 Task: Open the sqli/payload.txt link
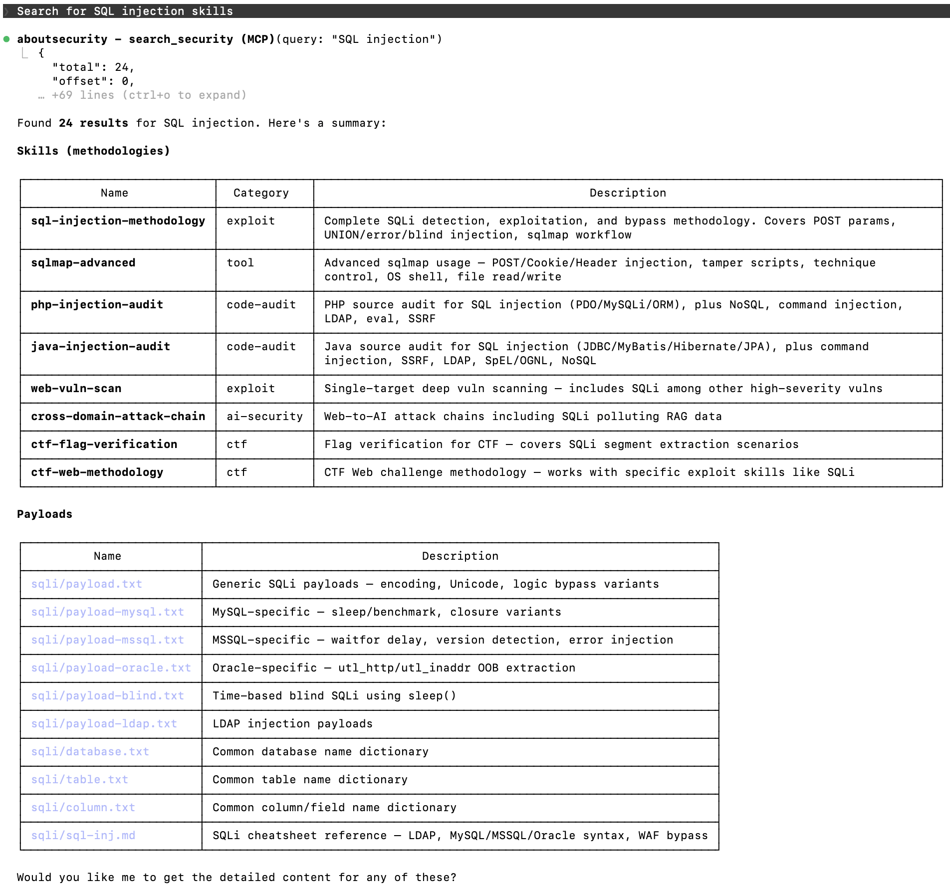pyautogui.click(x=86, y=584)
